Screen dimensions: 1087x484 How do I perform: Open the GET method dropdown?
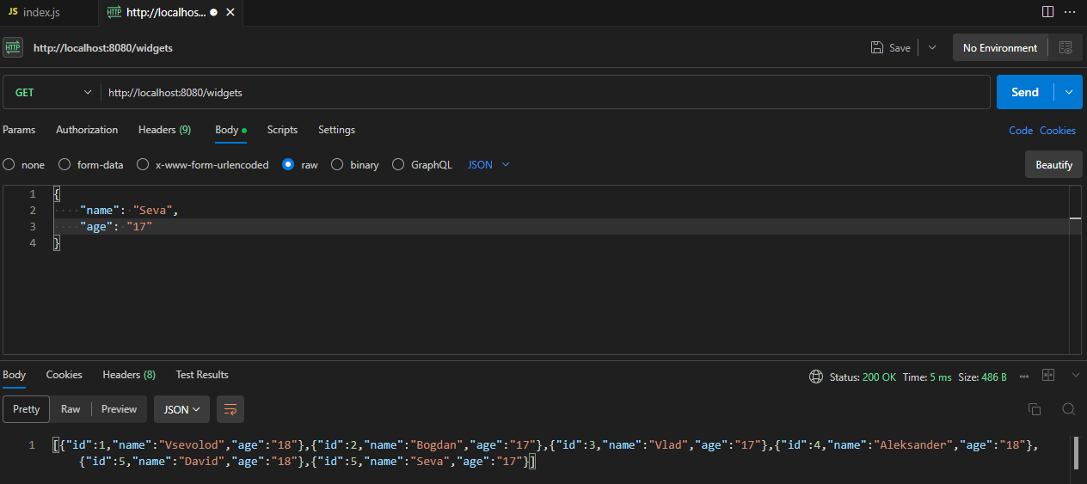pos(52,92)
